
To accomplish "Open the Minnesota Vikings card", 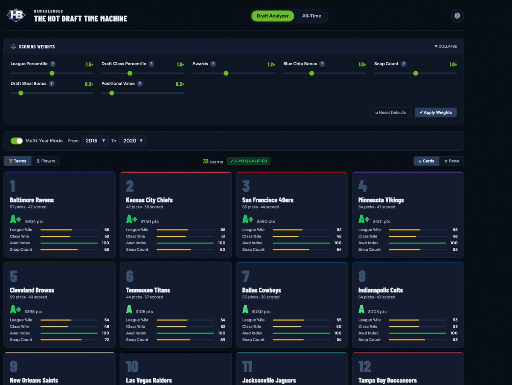I will [x=408, y=214].
